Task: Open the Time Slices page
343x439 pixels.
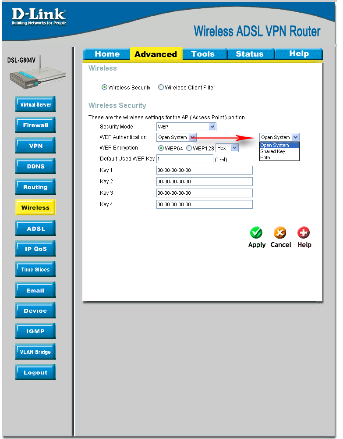Action: 35,269
